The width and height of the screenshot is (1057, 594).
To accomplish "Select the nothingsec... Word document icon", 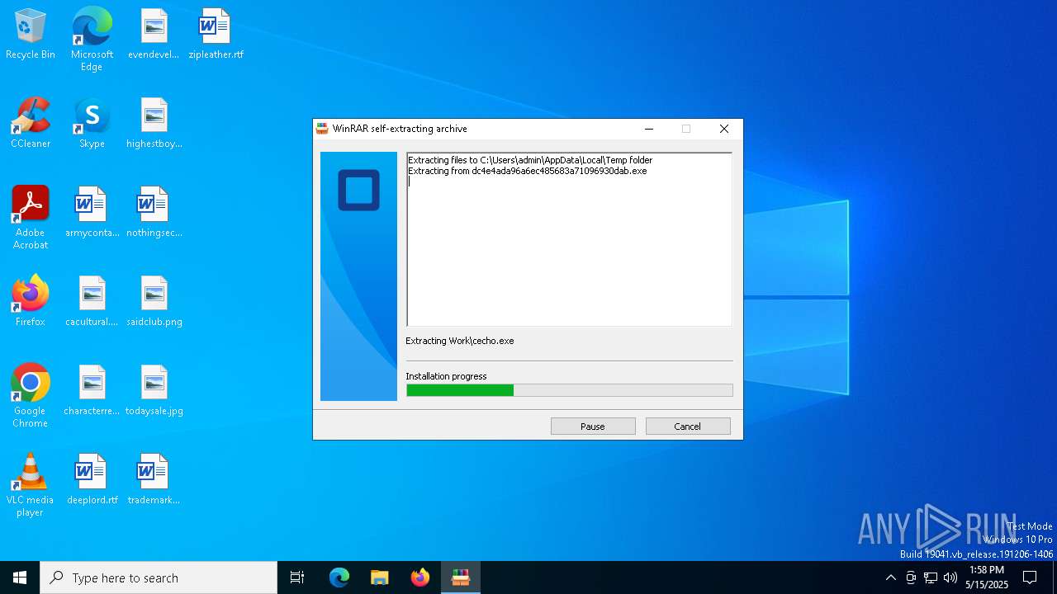I will 154,213.
